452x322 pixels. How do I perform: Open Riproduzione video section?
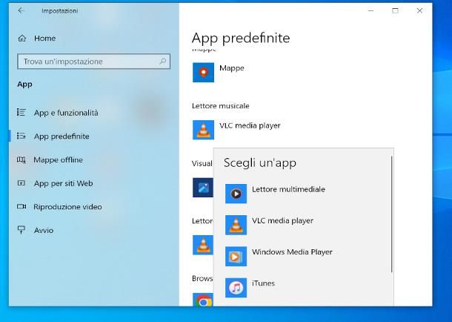pos(67,206)
